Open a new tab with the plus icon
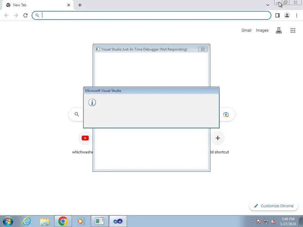The image size is (303, 227). click(80, 5)
